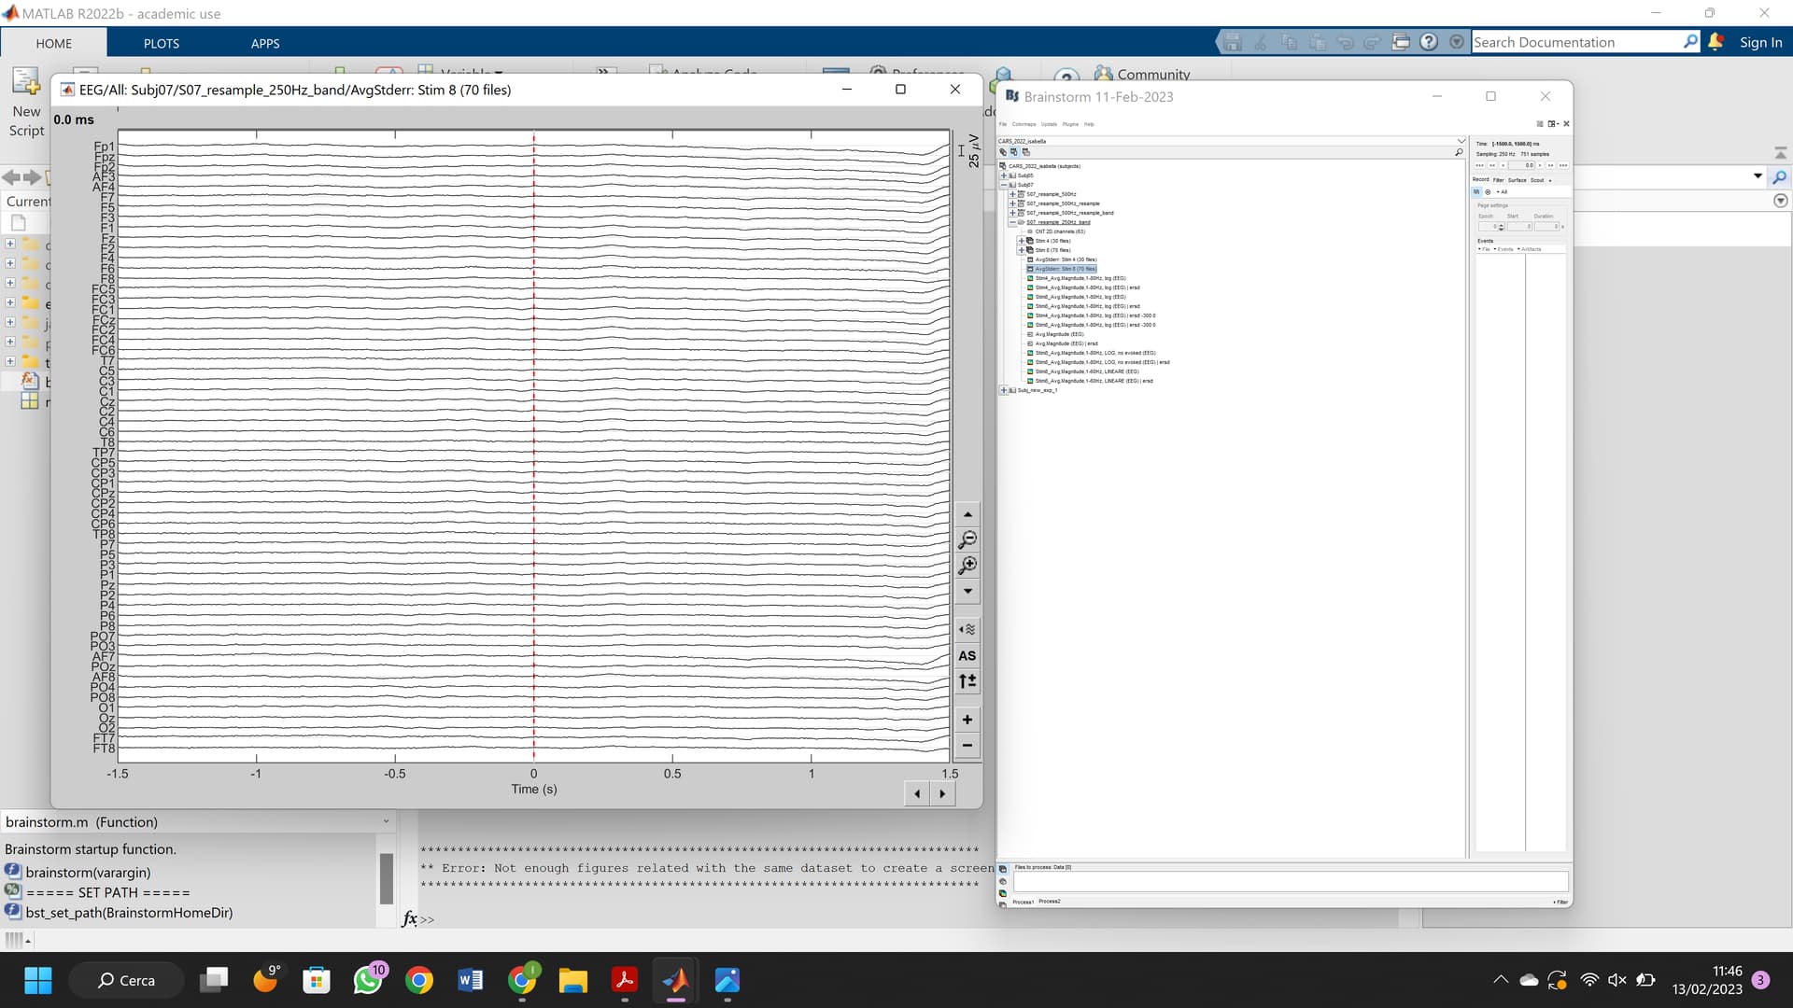Expand S07_resample_500Hz_resample folder
The height and width of the screenshot is (1008, 1793).
pos(1012,203)
